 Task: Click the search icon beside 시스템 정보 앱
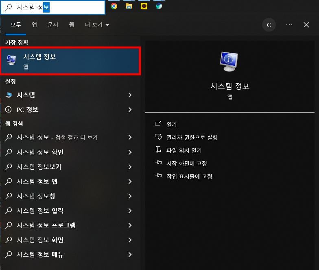point(9,181)
